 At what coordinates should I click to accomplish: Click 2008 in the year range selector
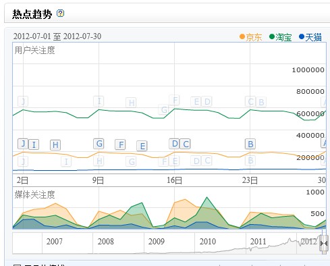coord(105,242)
